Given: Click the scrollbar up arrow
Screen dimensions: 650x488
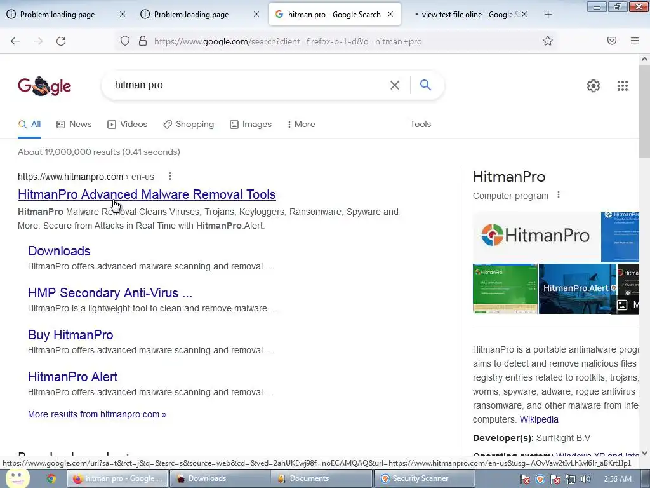Looking at the screenshot, I should [644, 59].
